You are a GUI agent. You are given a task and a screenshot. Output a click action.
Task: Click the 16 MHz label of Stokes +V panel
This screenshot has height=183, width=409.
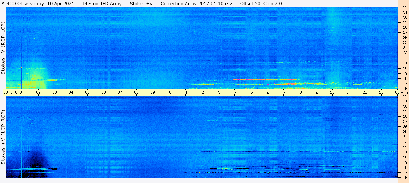point(405,177)
